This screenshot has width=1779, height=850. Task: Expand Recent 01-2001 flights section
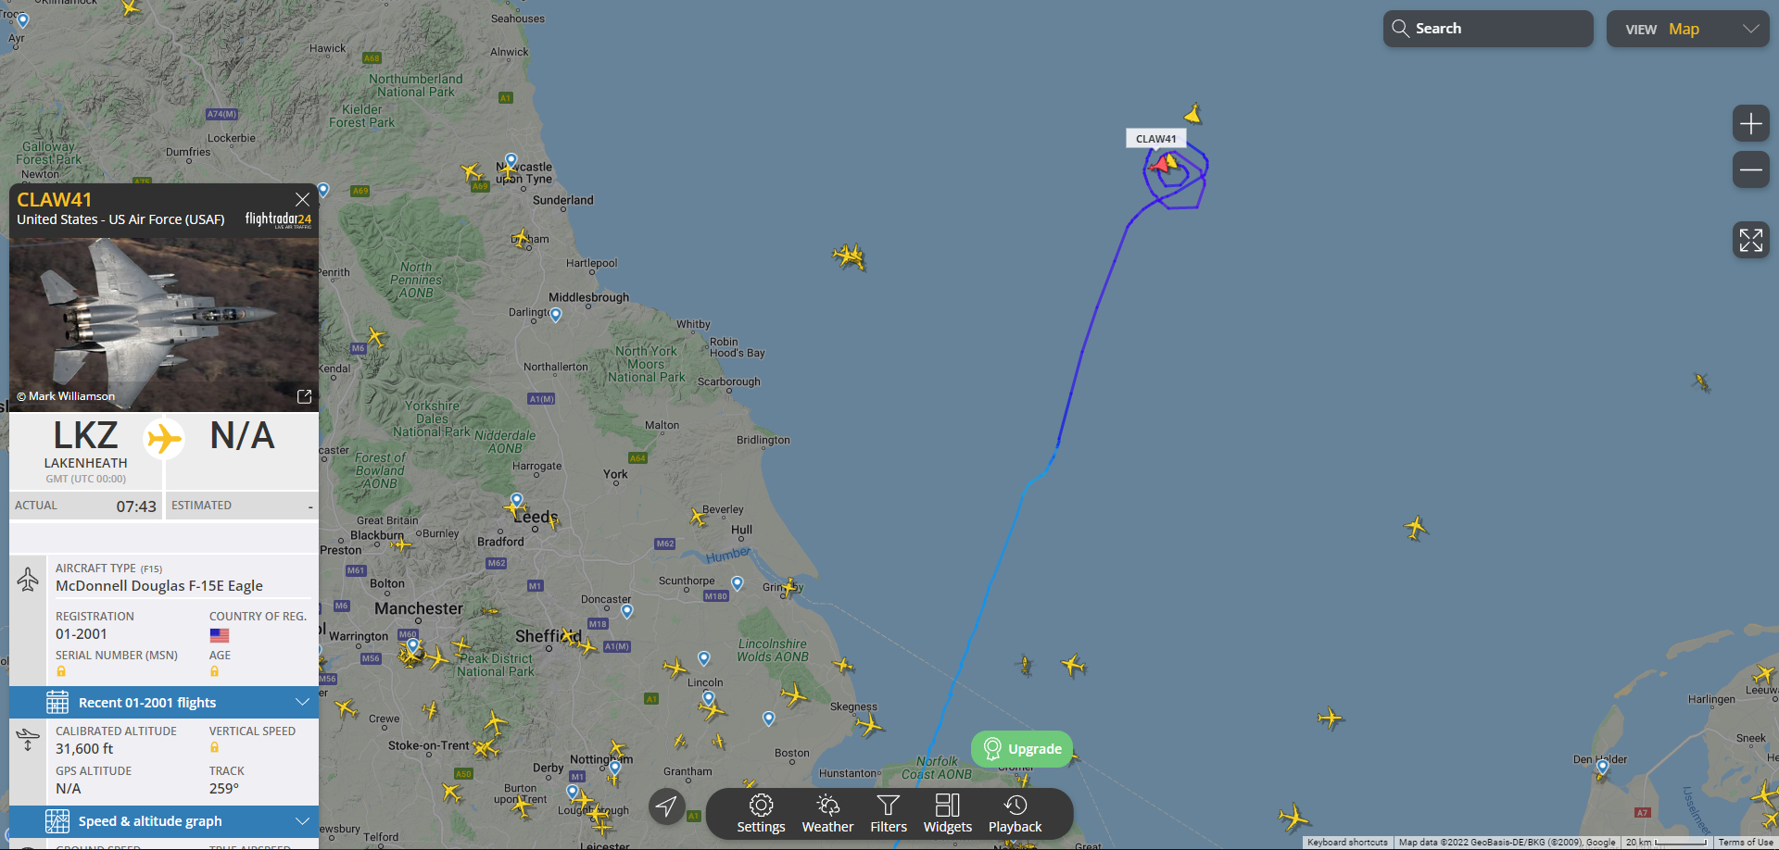164,702
